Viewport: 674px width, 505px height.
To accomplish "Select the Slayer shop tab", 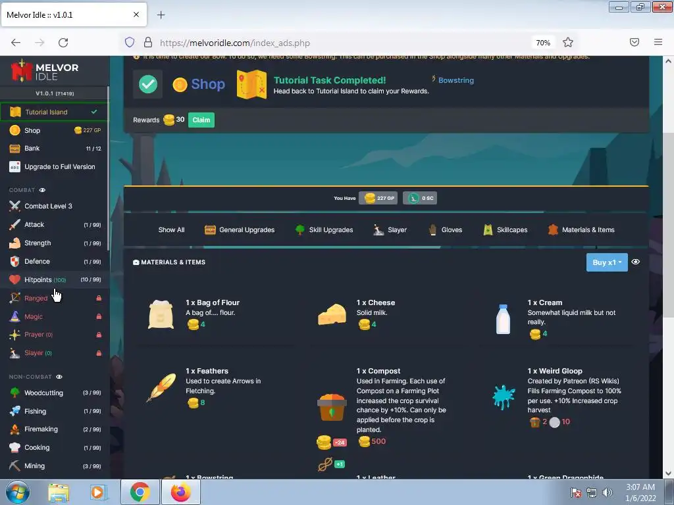I will click(x=390, y=229).
